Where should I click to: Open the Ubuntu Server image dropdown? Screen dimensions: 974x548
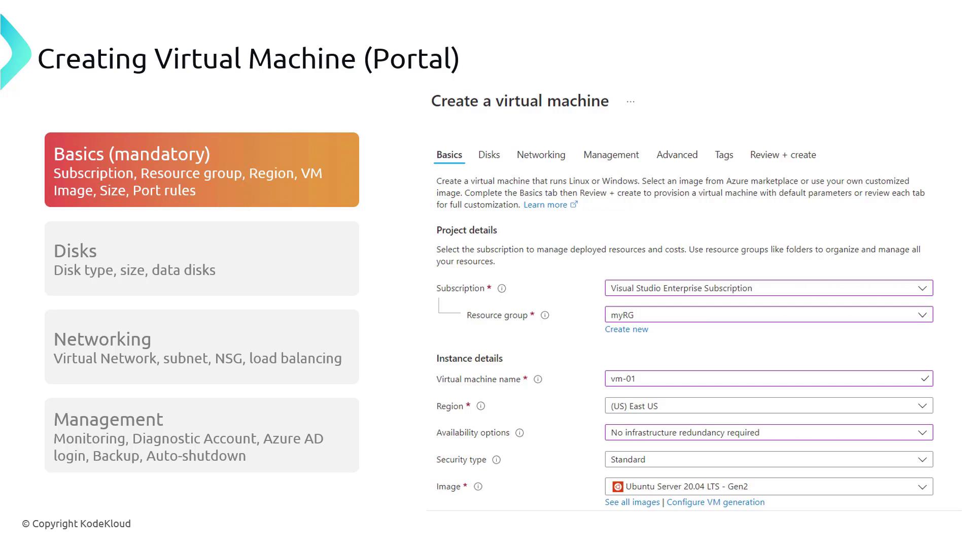pyautogui.click(x=769, y=487)
